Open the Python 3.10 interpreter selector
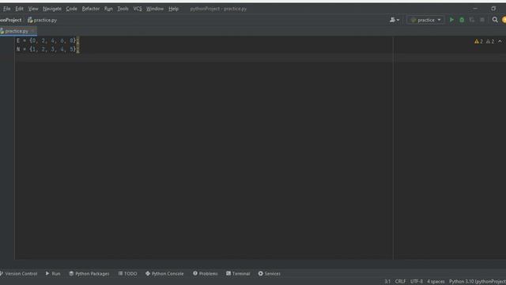506x285 pixels. click(478, 282)
